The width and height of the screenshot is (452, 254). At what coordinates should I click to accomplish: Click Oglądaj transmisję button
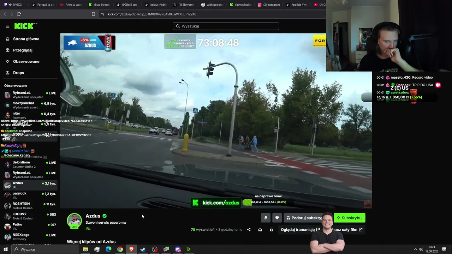(x=300, y=230)
